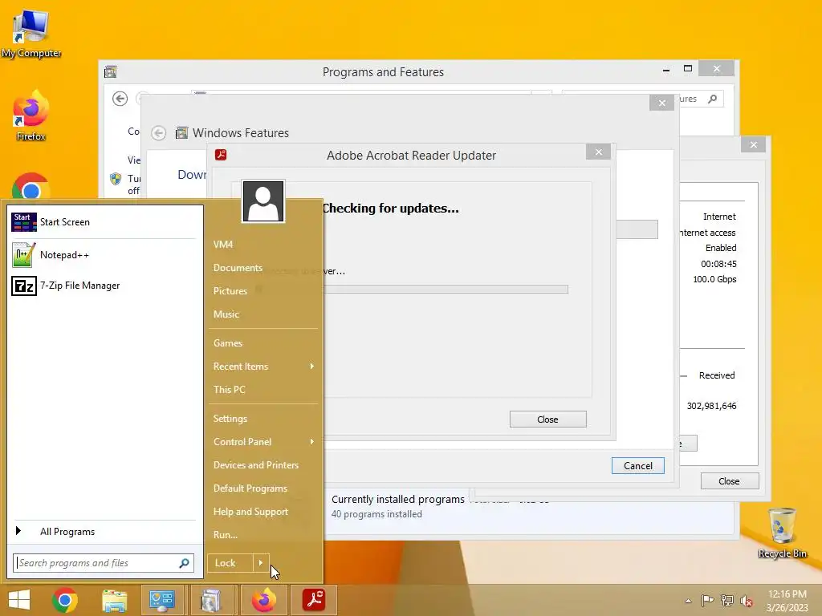Open Help and Support
This screenshot has width=822, height=616.
click(x=250, y=512)
